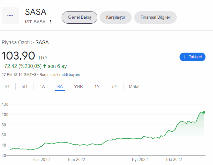Open the Sorumluluk reddi beyanı link
This screenshot has height=165, width=213.
pyautogui.click(x=60, y=75)
